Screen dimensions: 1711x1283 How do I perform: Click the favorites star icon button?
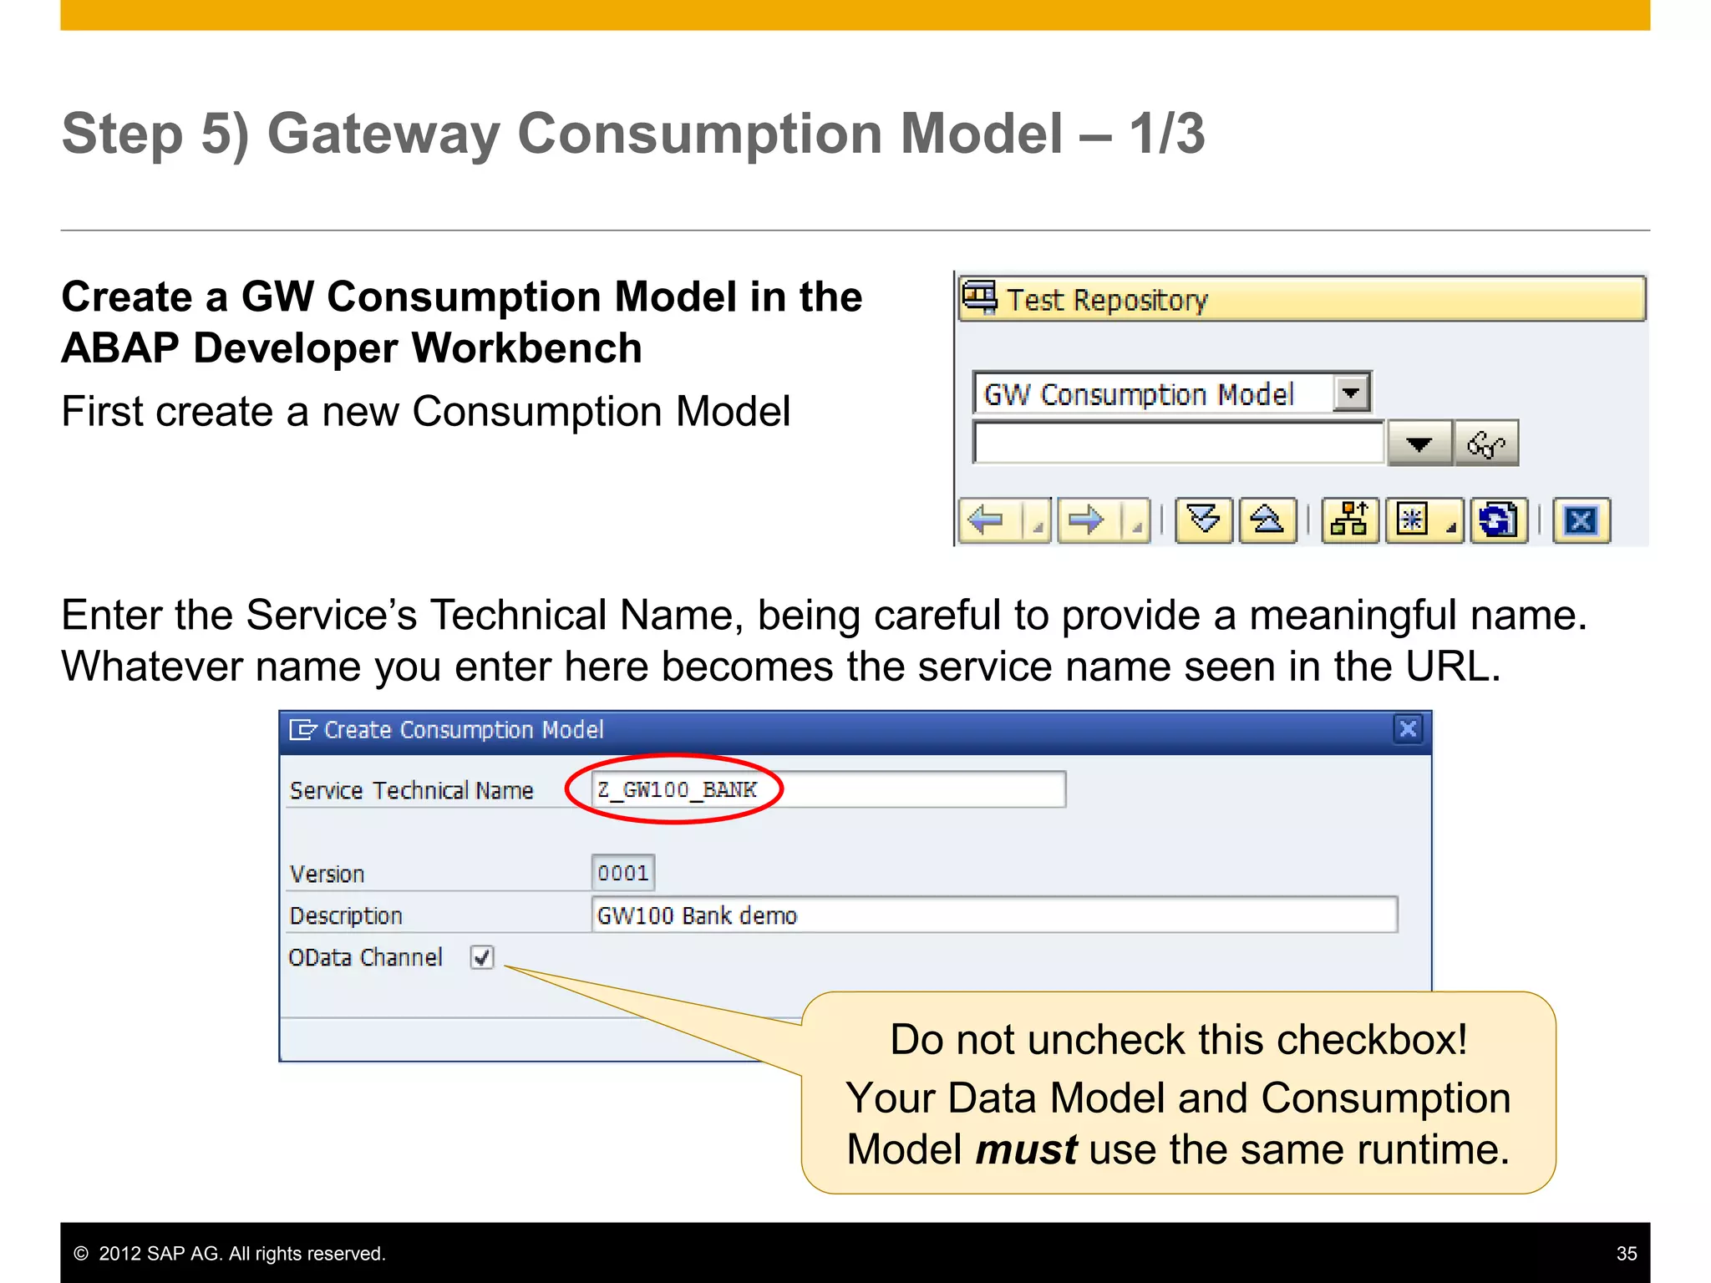point(1424,520)
